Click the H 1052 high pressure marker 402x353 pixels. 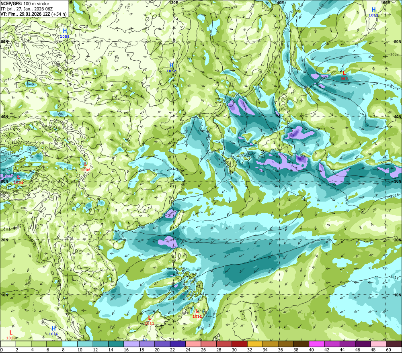tap(171, 68)
